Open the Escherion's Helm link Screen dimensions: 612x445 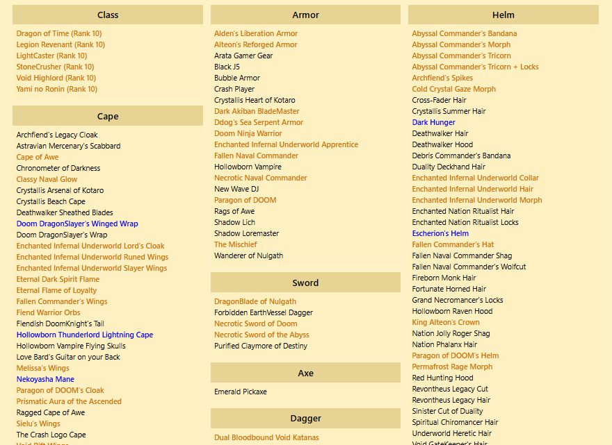click(440, 233)
